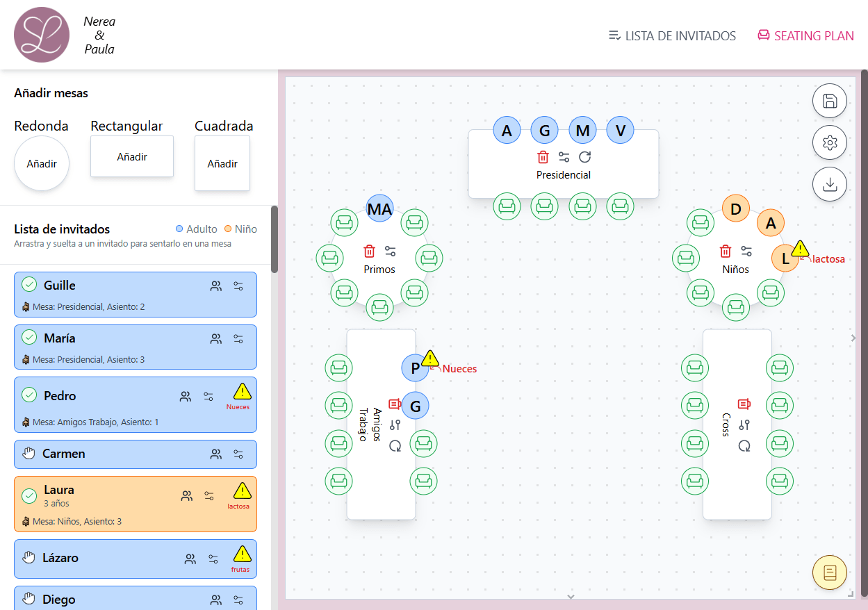Expand the right panel with the chevron arrow
This screenshot has width=868, height=610.
coord(853,338)
